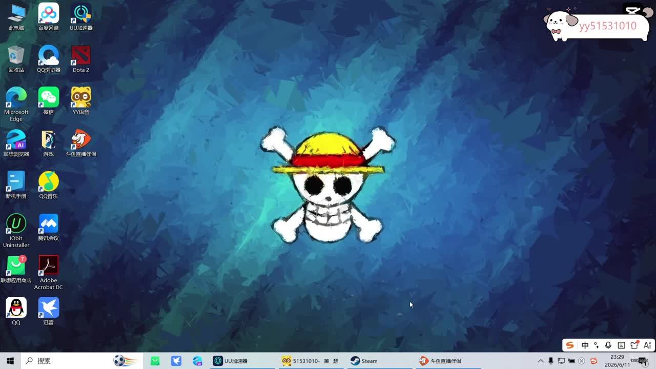Screen dimensions: 656x369
Task: Click the Sogou S logo on the IME bar
Action: (x=570, y=345)
